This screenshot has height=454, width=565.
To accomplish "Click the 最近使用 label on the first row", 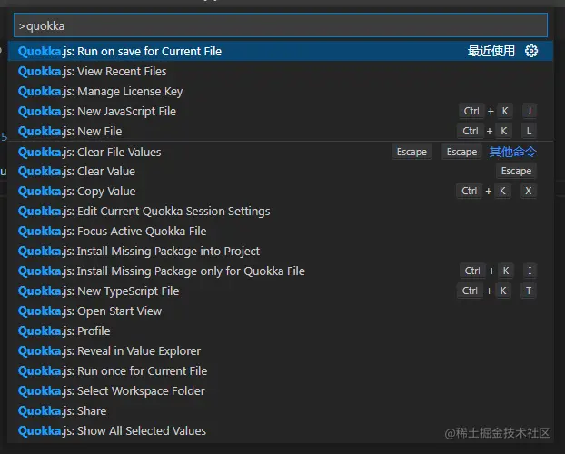I will coord(491,51).
